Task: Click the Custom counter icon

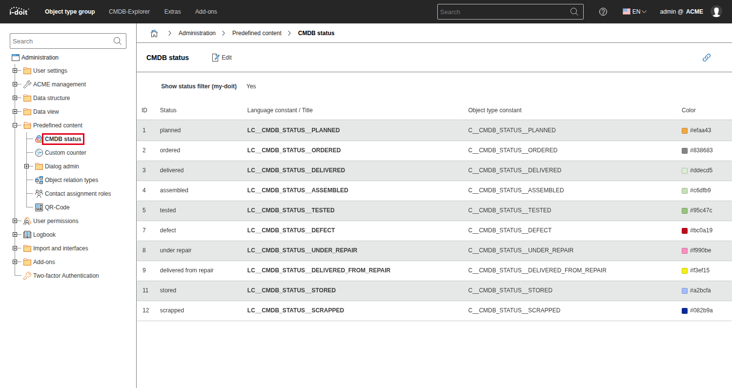Action: pos(39,153)
